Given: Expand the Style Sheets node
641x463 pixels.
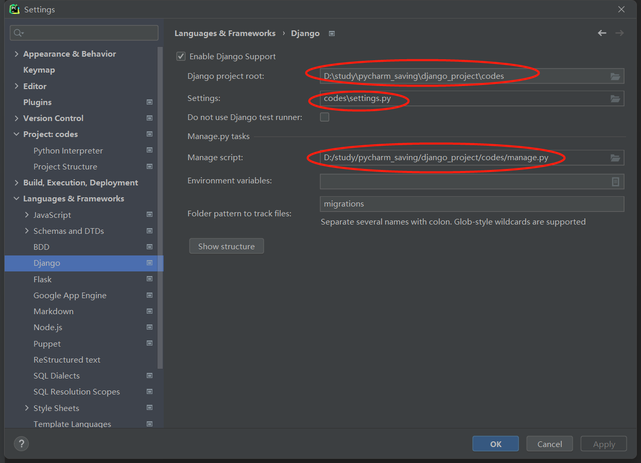Looking at the screenshot, I should point(27,408).
